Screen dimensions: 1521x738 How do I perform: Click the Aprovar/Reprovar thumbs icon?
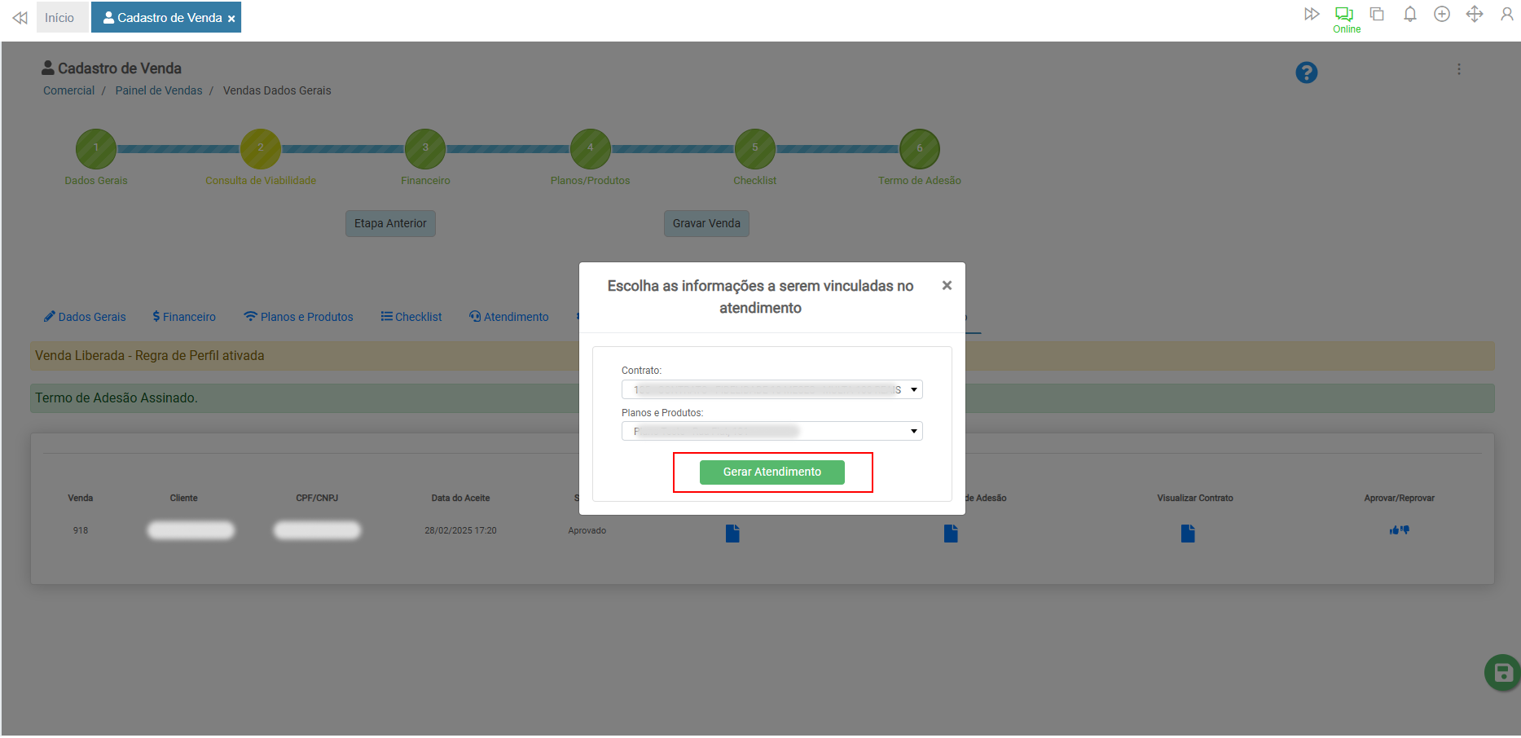coord(1399,530)
